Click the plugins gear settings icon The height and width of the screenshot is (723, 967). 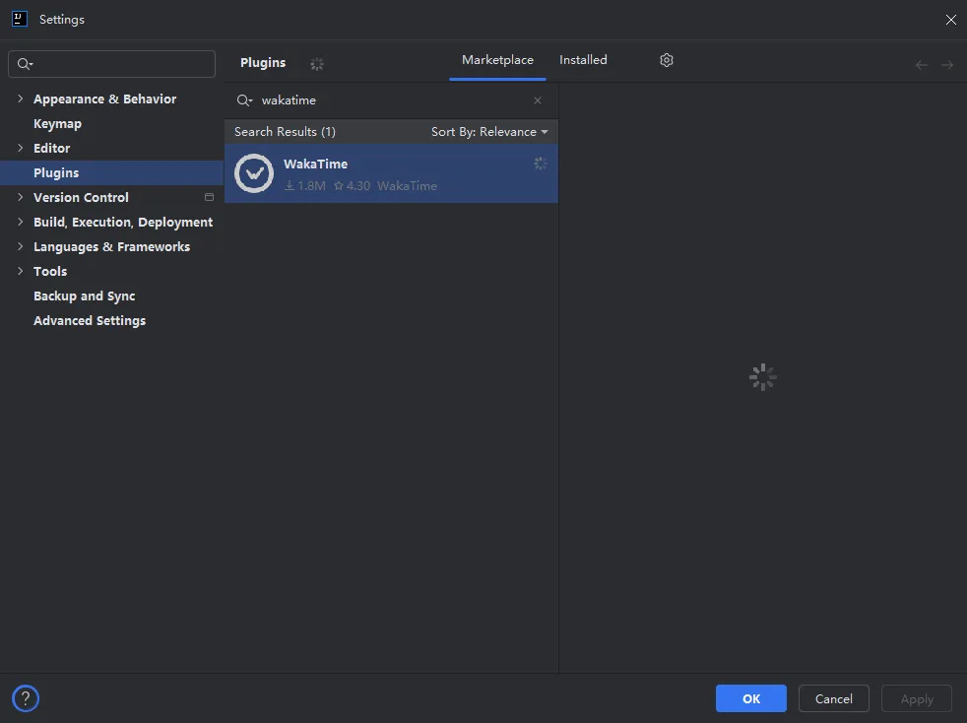pyautogui.click(x=667, y=60)
